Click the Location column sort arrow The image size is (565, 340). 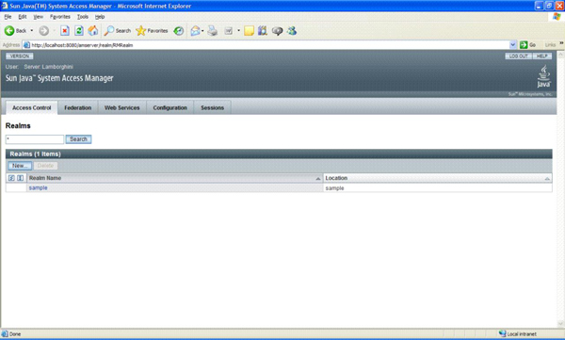pos(547,178)
